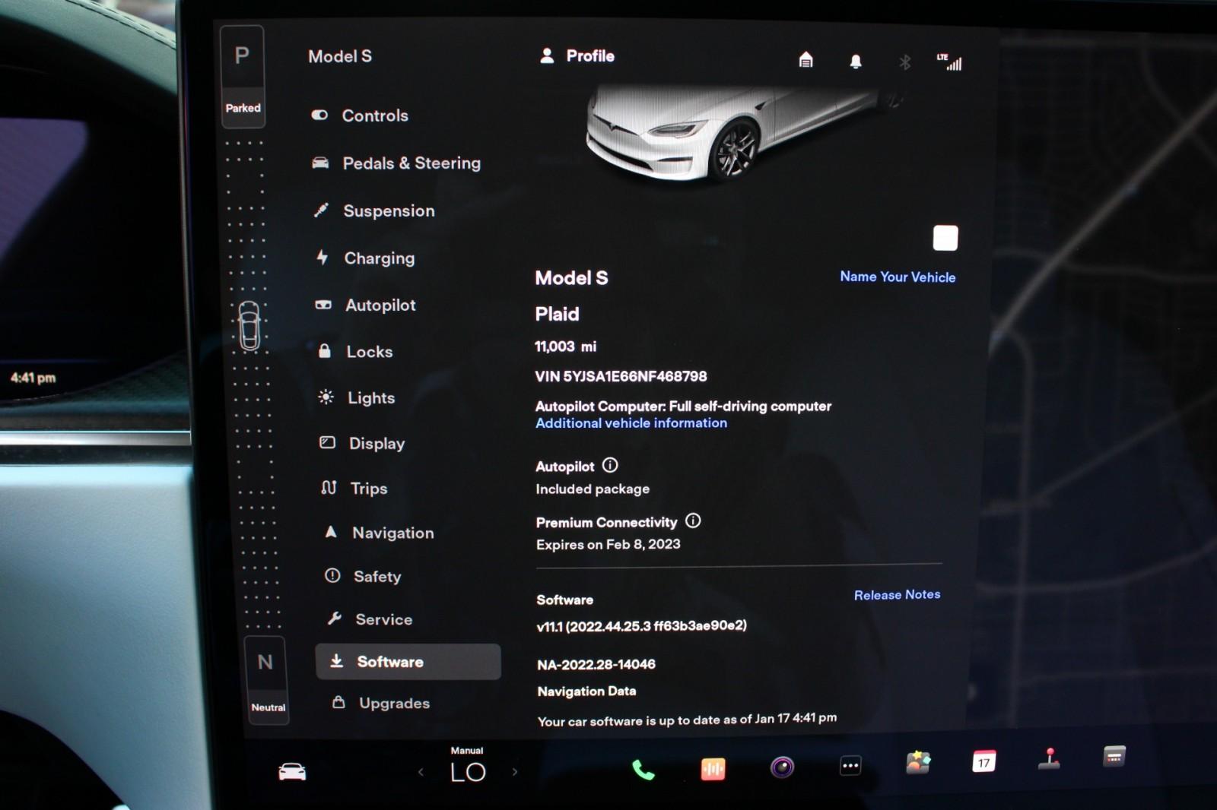Open Upgrades section
Screen dimensions: 1217x810
[x=381, y=703]
